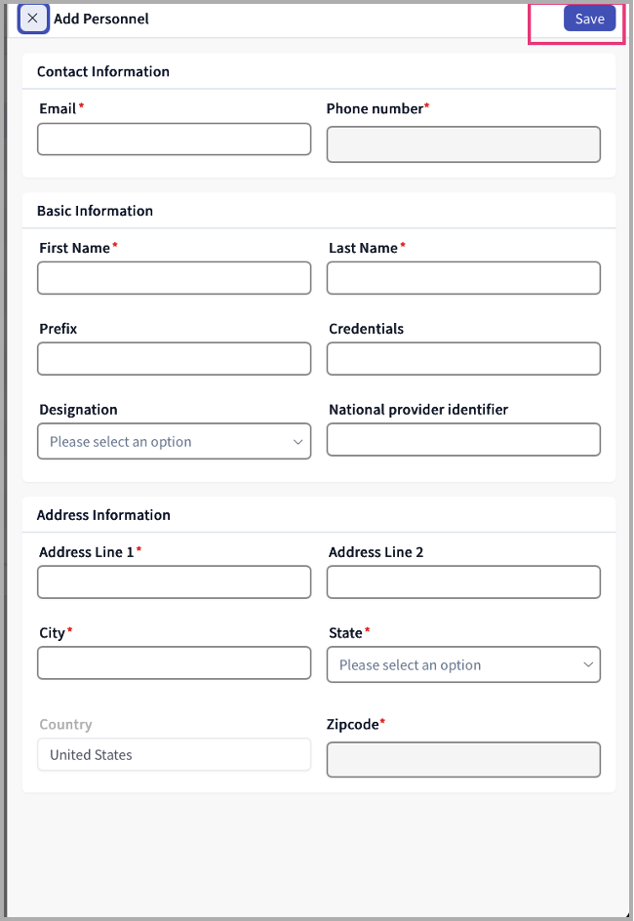
Task: Click the Prefix input box
Action: click(174, 359)
